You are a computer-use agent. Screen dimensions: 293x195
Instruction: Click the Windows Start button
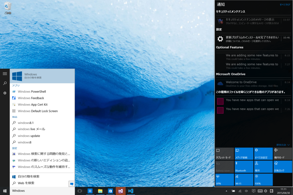coord(5,191)
